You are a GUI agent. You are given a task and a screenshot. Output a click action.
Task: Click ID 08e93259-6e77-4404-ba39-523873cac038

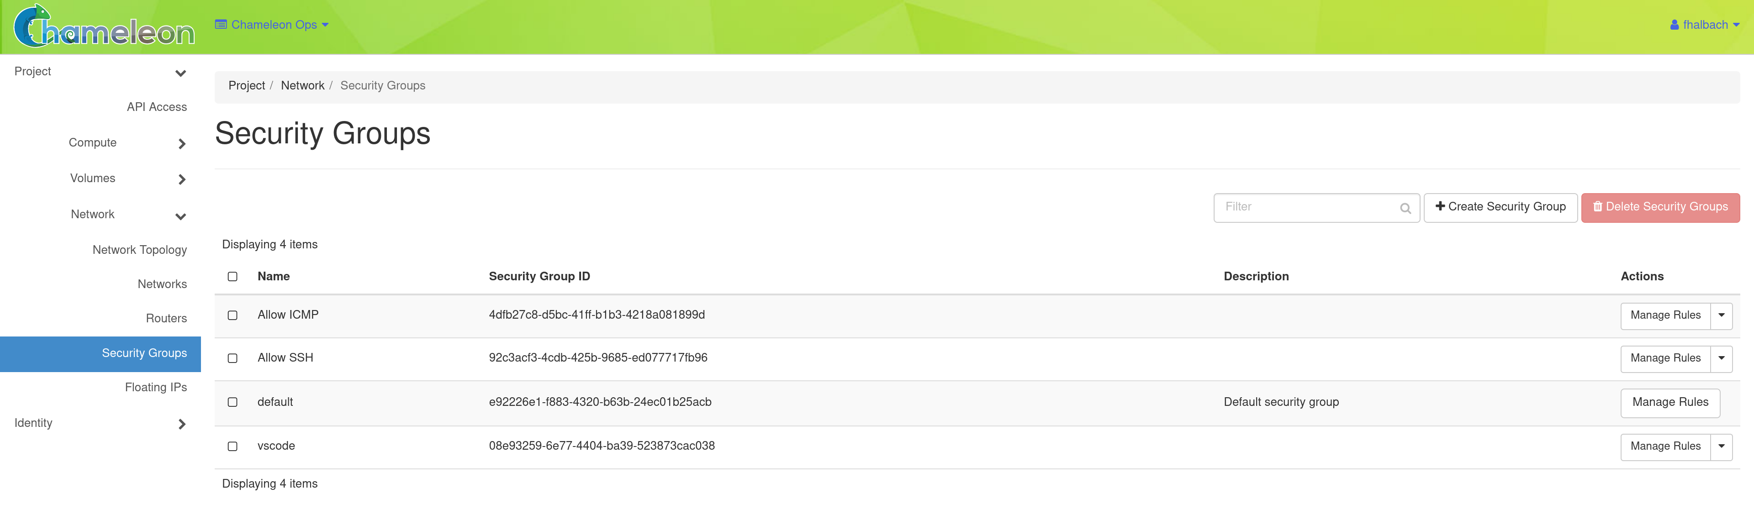(x=601, y=446)
